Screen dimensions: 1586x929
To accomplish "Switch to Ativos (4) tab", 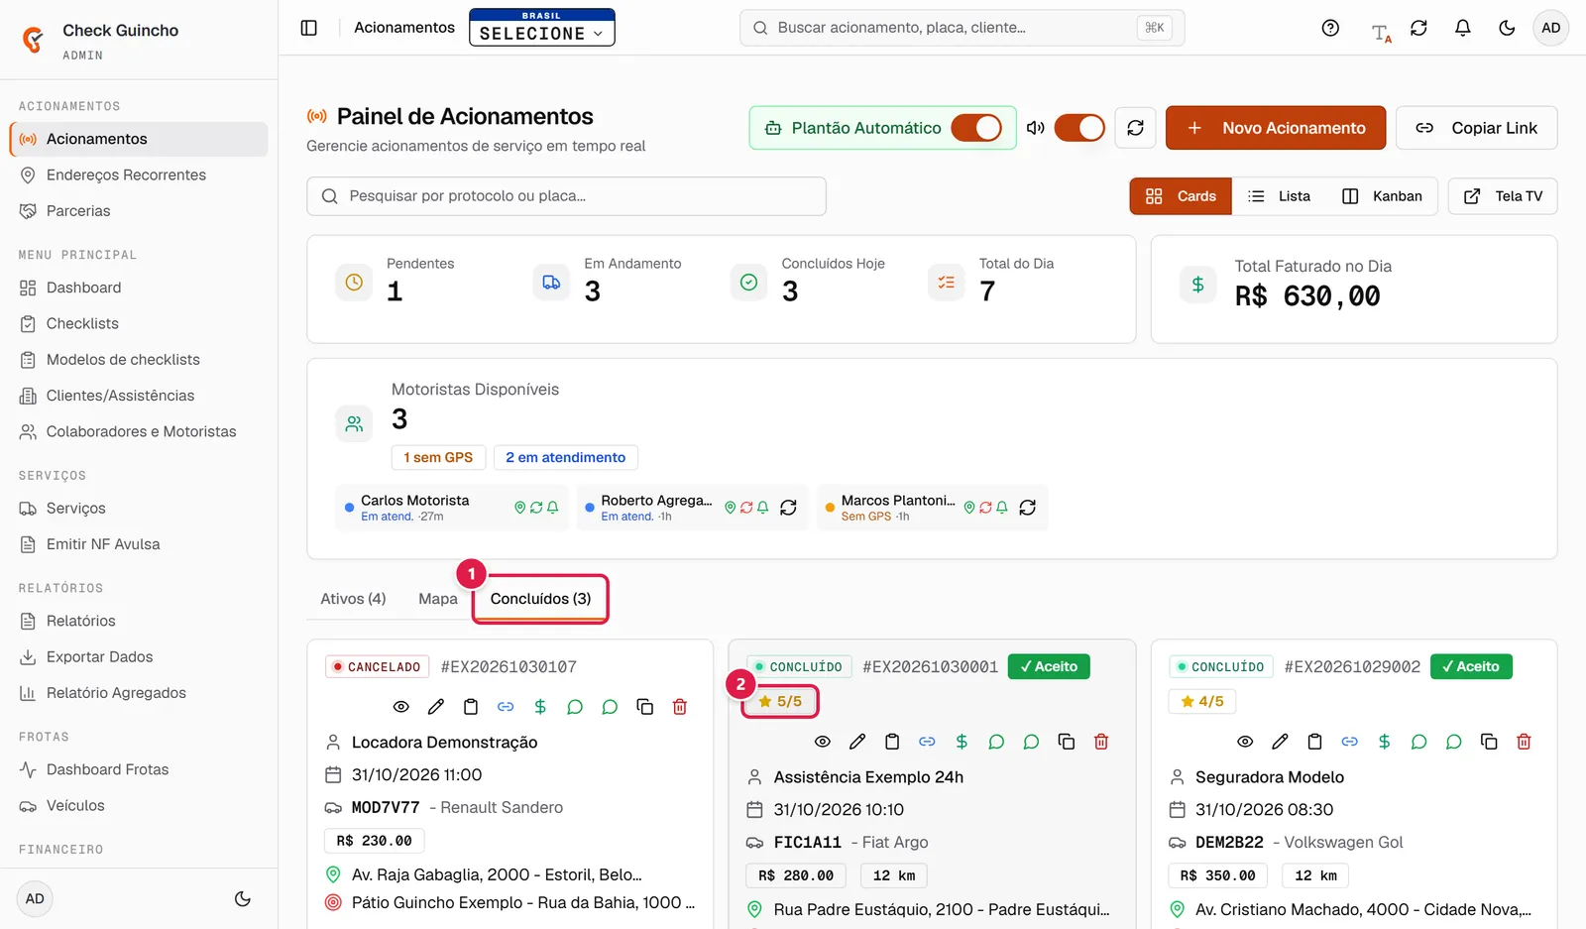I will [353, 599].
